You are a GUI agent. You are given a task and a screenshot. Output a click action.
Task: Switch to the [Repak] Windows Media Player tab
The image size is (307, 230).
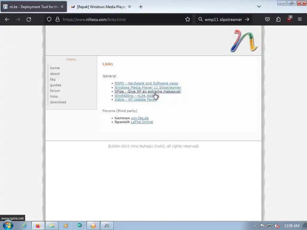point(101,7)
